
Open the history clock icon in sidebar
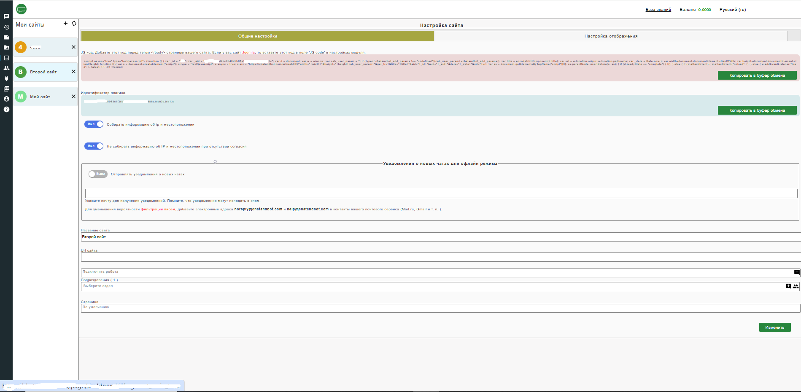tap(6, 27)
